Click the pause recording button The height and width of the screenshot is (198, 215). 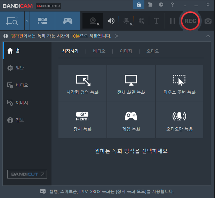coord(173,21)
